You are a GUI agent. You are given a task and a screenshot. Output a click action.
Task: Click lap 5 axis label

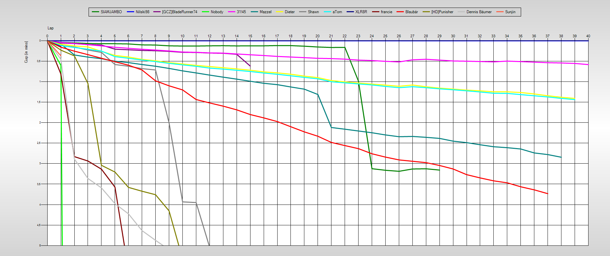point(115,36)
